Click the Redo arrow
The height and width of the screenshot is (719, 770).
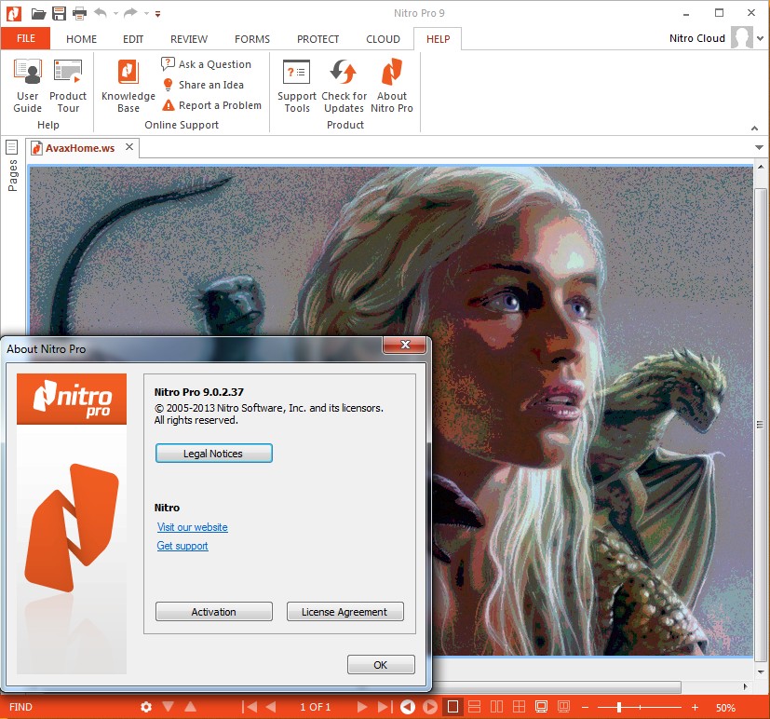click(x=130, y=13)
